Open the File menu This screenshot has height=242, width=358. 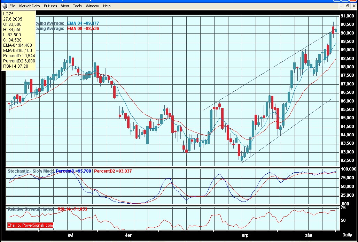(12, 6)
